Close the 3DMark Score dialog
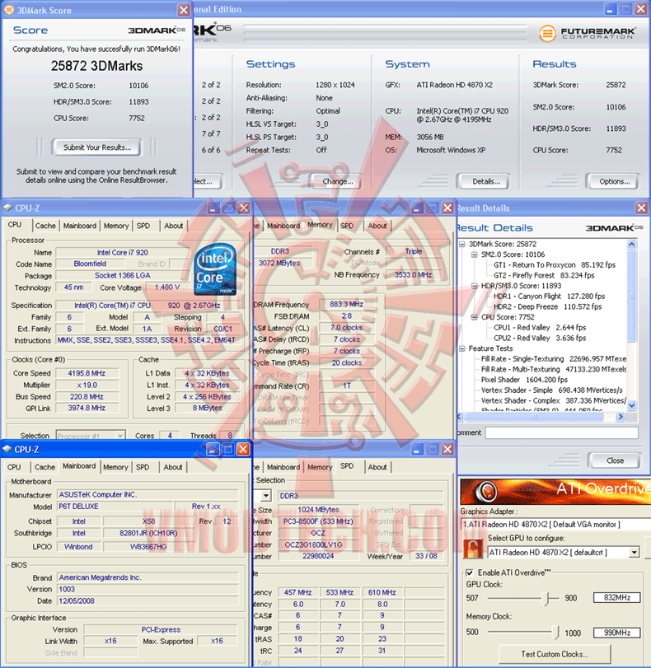Viewport: 651px width, 668px height. tap(183, 10)
